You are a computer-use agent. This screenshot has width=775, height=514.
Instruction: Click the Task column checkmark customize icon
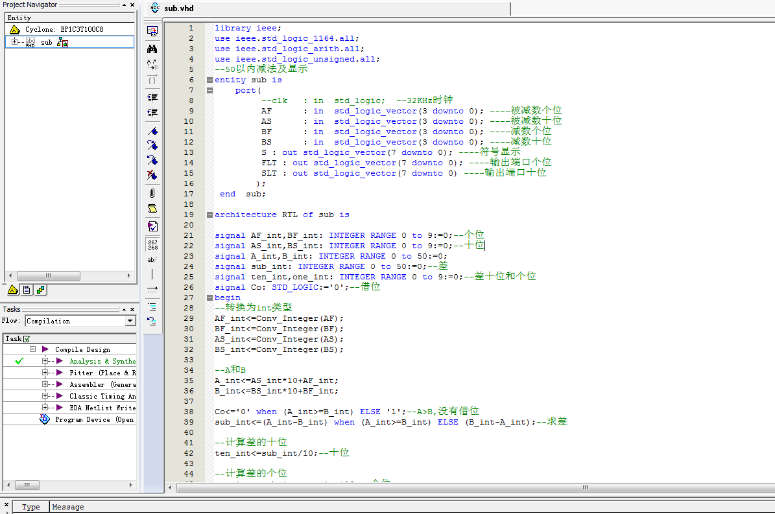point(27,339)
